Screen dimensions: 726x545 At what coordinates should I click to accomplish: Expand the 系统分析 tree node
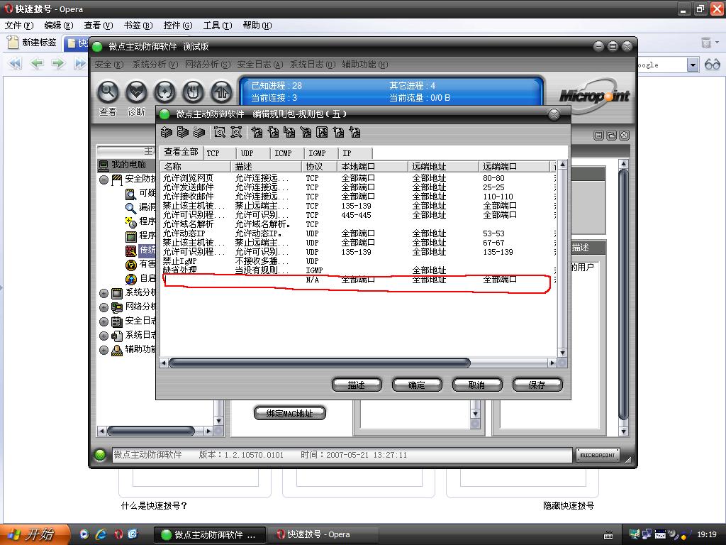click(104, 293)
